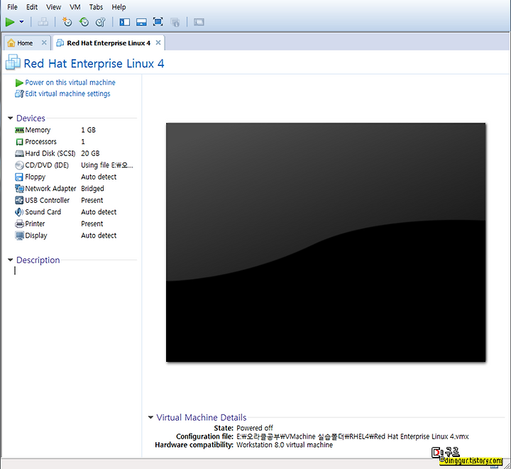The height and width of the screenshot is (469, 511).
Task: Click the console view toolbar icon
Action: (199, 22)
